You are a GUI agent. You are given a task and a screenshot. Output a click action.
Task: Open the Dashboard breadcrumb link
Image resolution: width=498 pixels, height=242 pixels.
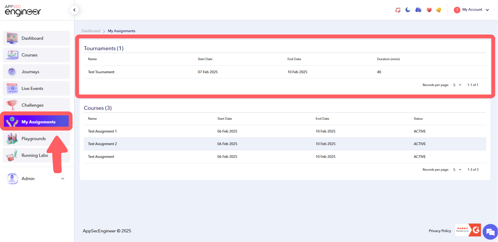(x=91, y=31)
